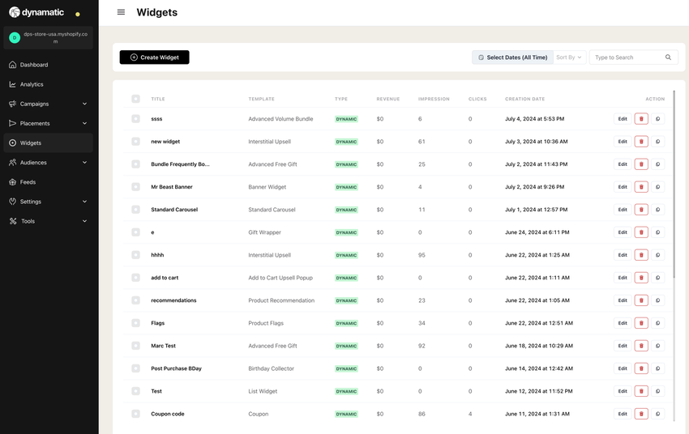The image size is (689, 434).
Task: Click the duplicate icon for 'ssss' widget
Action: (x=658, y=119)
